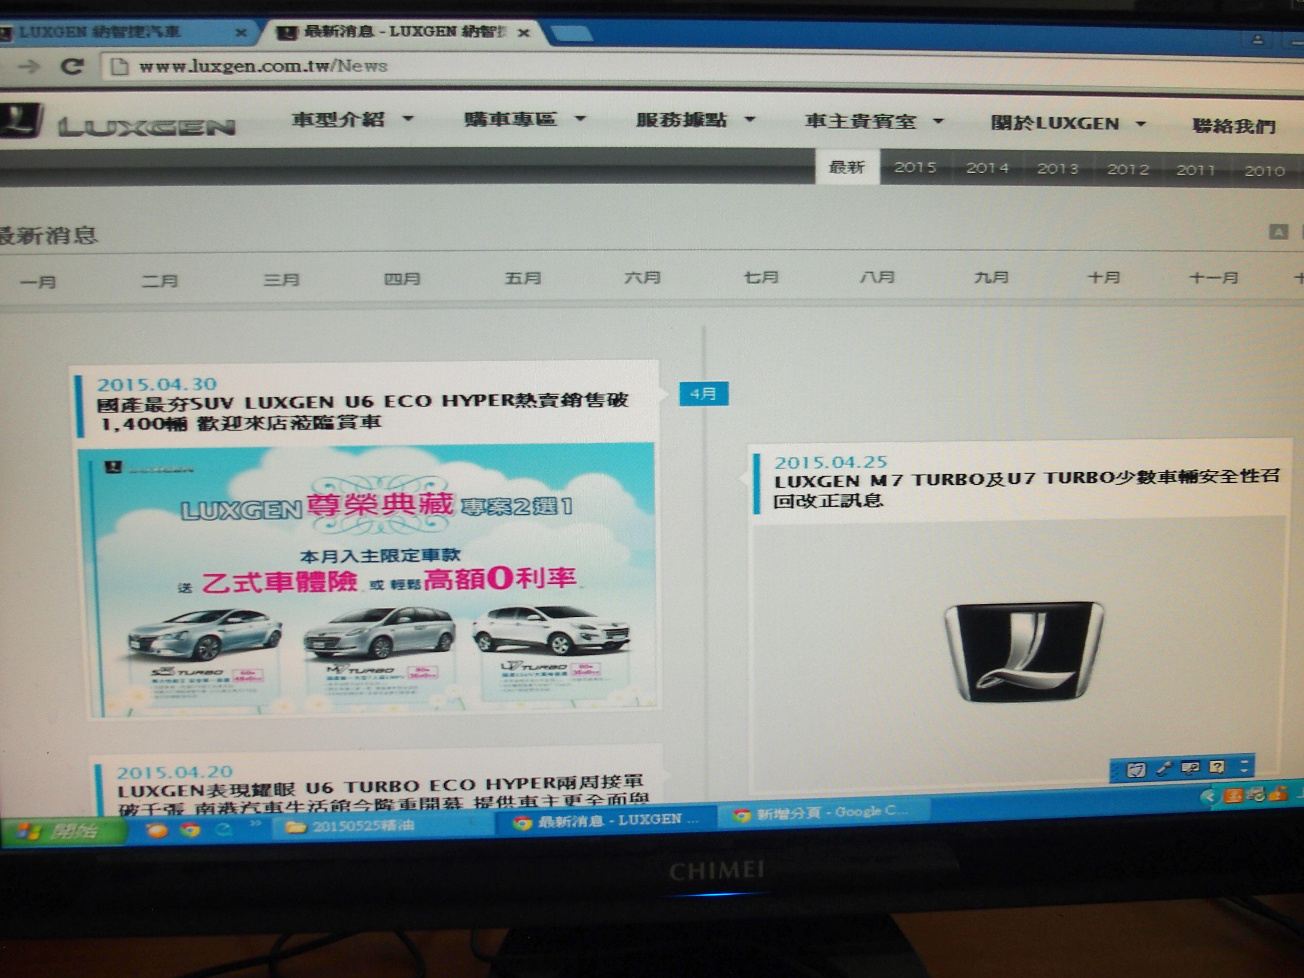Screen dimensions: 1304x978
Task: Close the 最新消息 - LUXGEN tab
Action: click(523, 33)
